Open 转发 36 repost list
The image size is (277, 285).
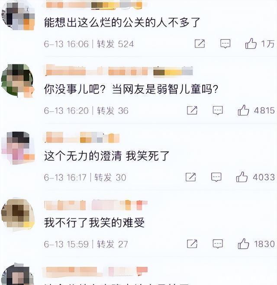point(113,111)
